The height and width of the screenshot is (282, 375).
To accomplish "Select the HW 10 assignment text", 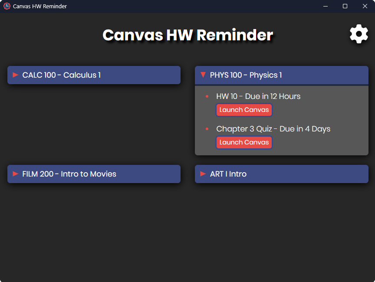I will click(x=258, y=96).
